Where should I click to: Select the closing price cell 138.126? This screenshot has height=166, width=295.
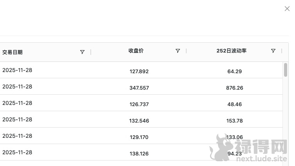pos(139,154)
